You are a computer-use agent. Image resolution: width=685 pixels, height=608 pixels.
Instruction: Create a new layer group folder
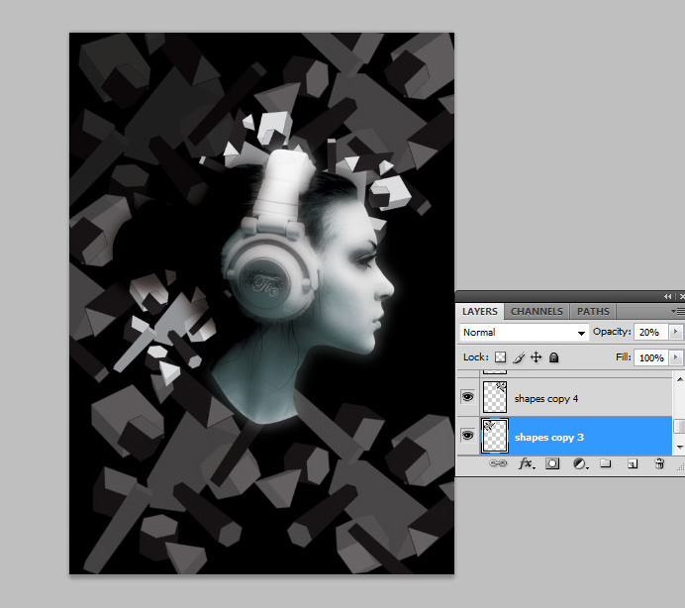[x=605, y=463]
